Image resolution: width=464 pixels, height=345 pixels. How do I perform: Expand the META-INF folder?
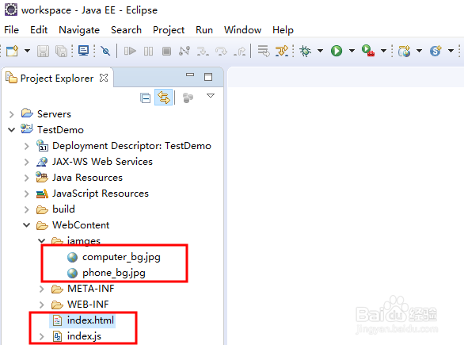click(x=42, y=289)
